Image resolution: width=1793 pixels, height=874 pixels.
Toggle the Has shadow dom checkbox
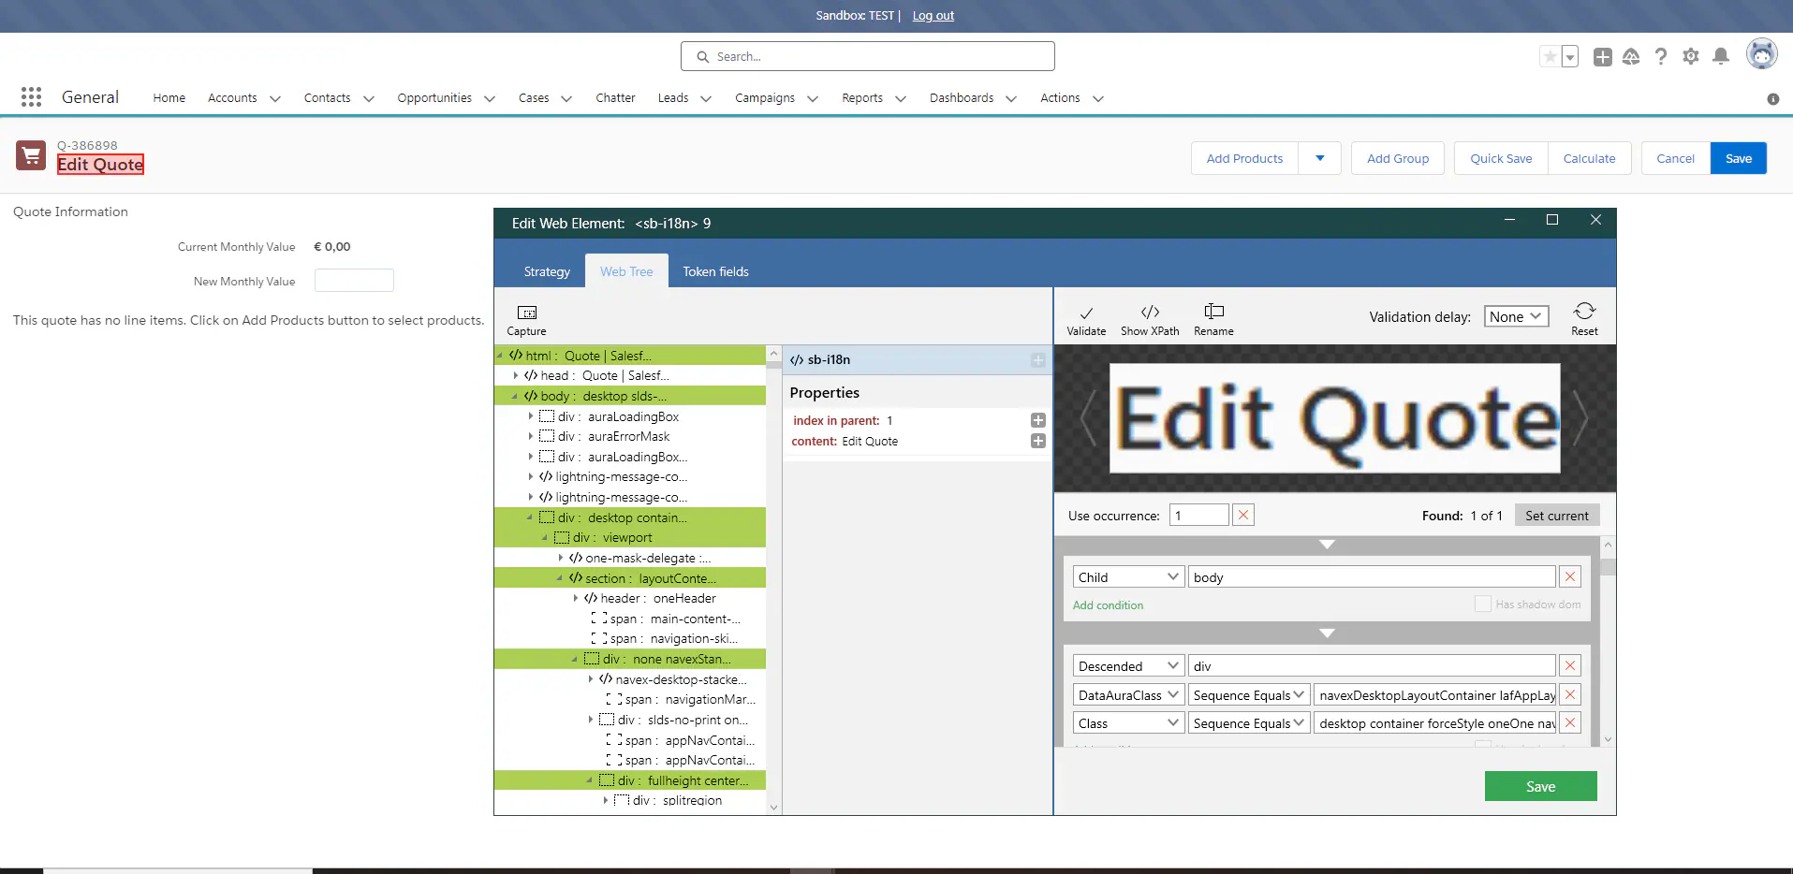[1482, 605]
